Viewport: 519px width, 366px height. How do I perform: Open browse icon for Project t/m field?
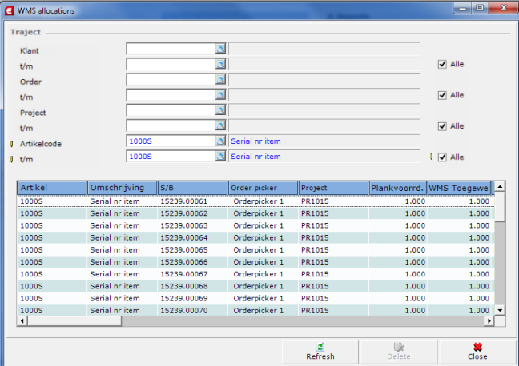(x=220, y=126)
